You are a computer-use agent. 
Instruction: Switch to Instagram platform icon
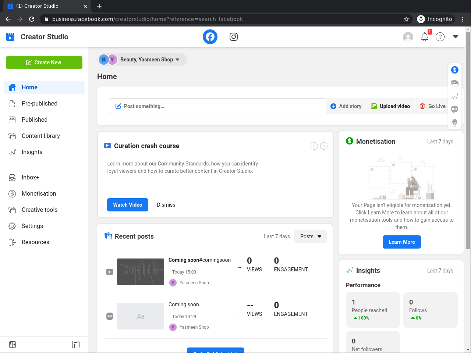(234, 37)
